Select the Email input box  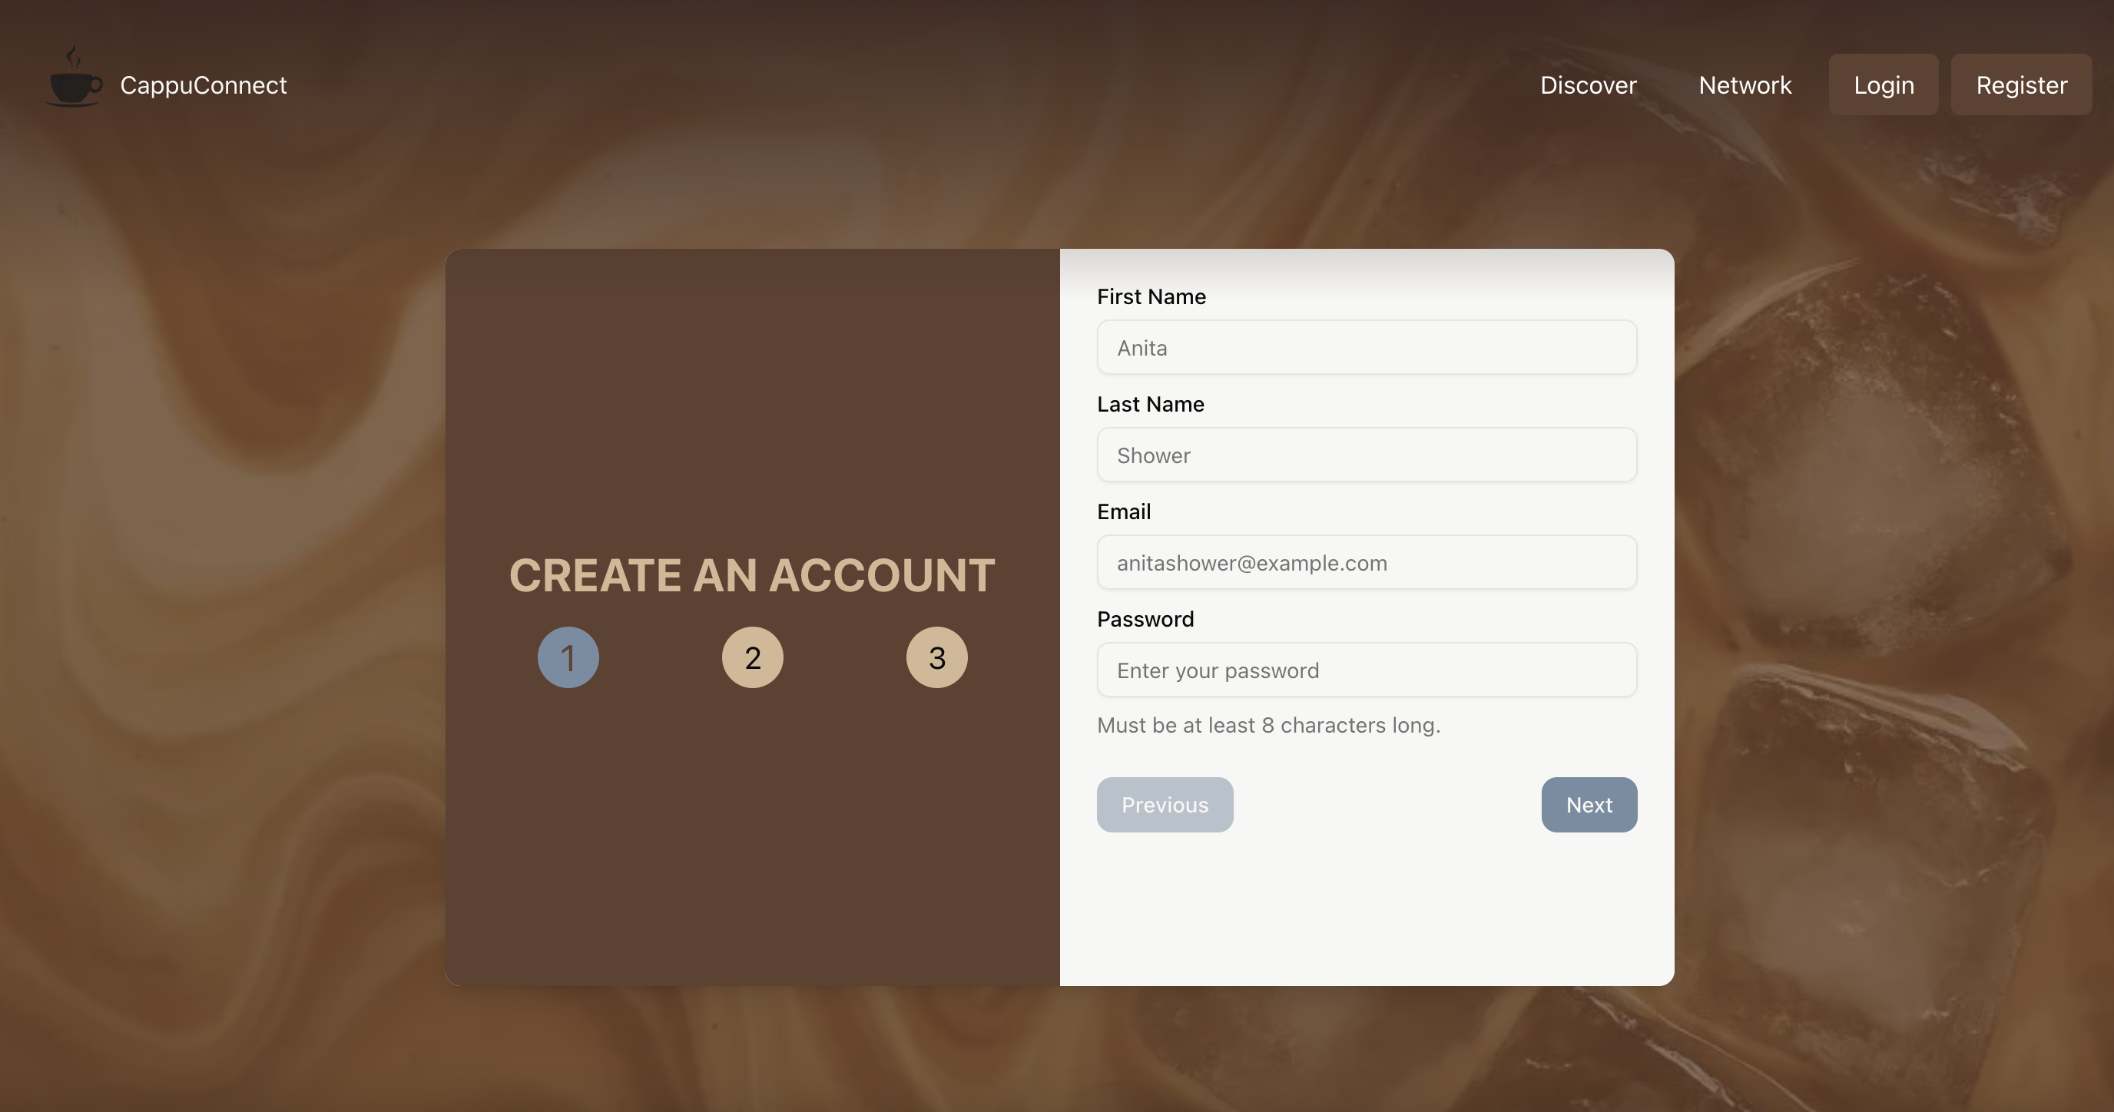(x=1367, y=563)
